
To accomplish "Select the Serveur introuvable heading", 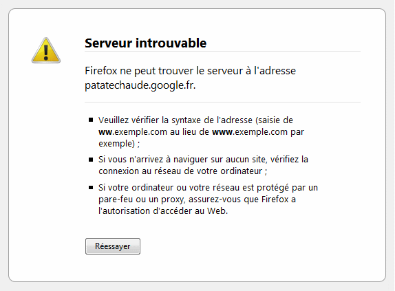I will 146,43.
